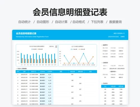Select monthly stats value 1746 for 1月
Screen dimensions: 140x107
point(121,89)
